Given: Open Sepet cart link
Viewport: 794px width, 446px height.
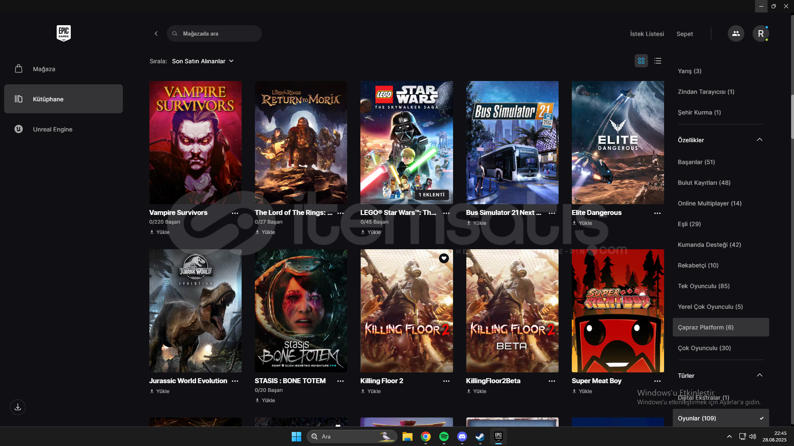Looking at the screenshot, I should point(684,34).
